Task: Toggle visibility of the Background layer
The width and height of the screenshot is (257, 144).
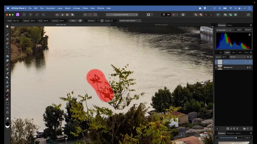Action: [x=250, y=67]
